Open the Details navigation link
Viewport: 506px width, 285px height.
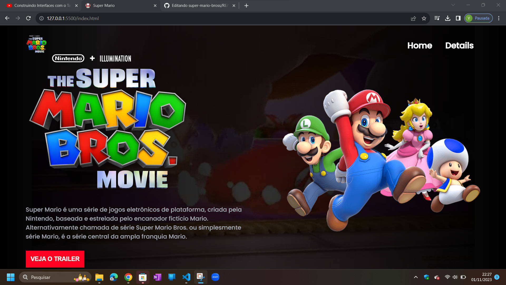tap(459, 45)
